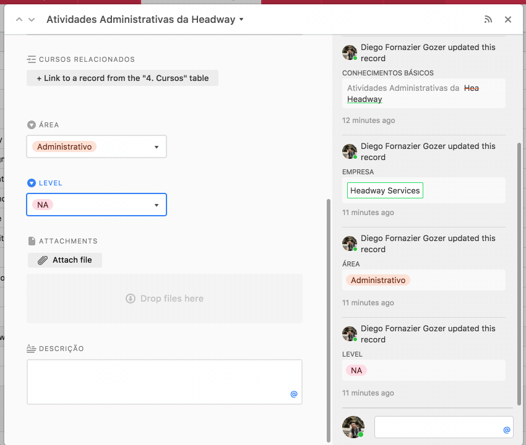The height and width of the screenshot is (445, 526).
Task: Click the activity feed RSS icon
Action: (488, 20)
